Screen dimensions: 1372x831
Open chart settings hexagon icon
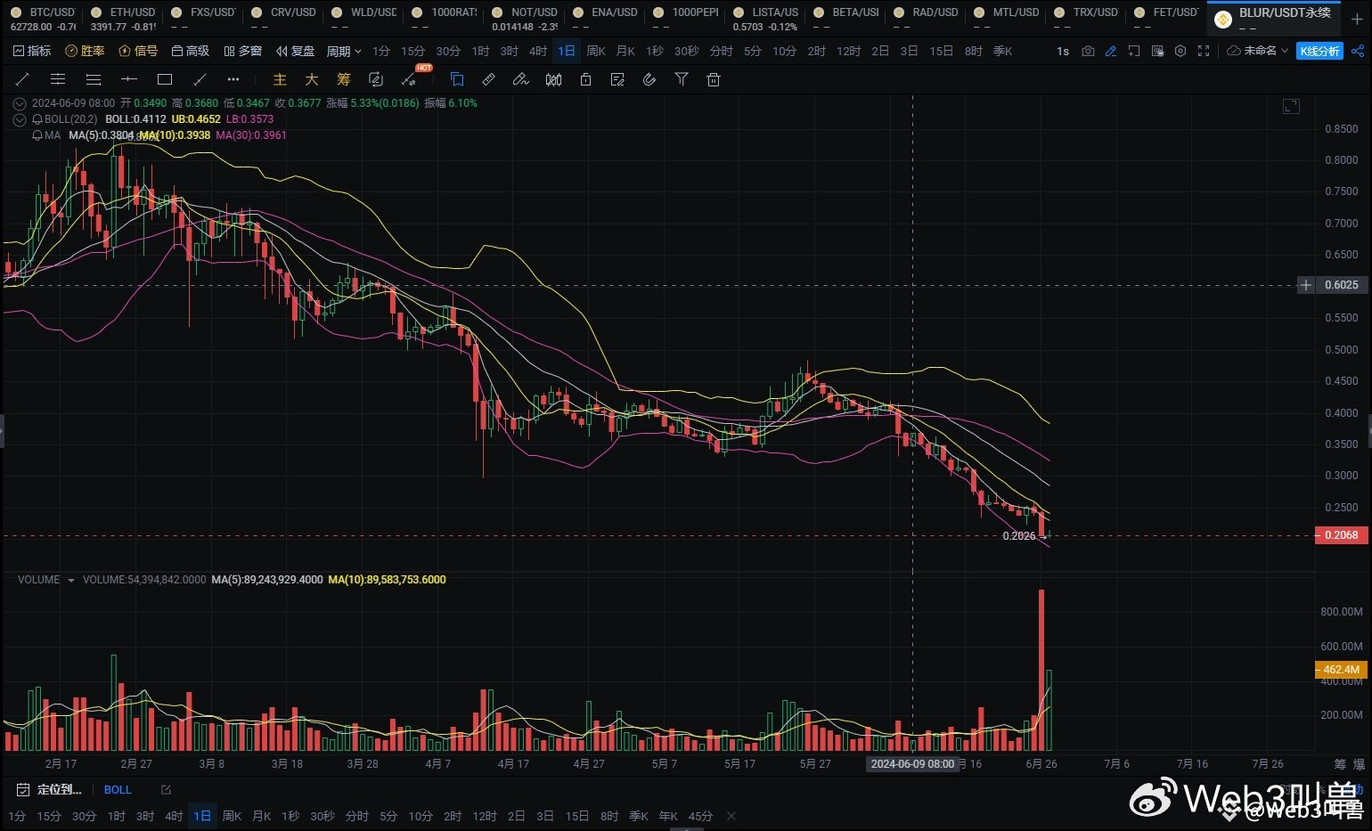(x=1180, y=51)
